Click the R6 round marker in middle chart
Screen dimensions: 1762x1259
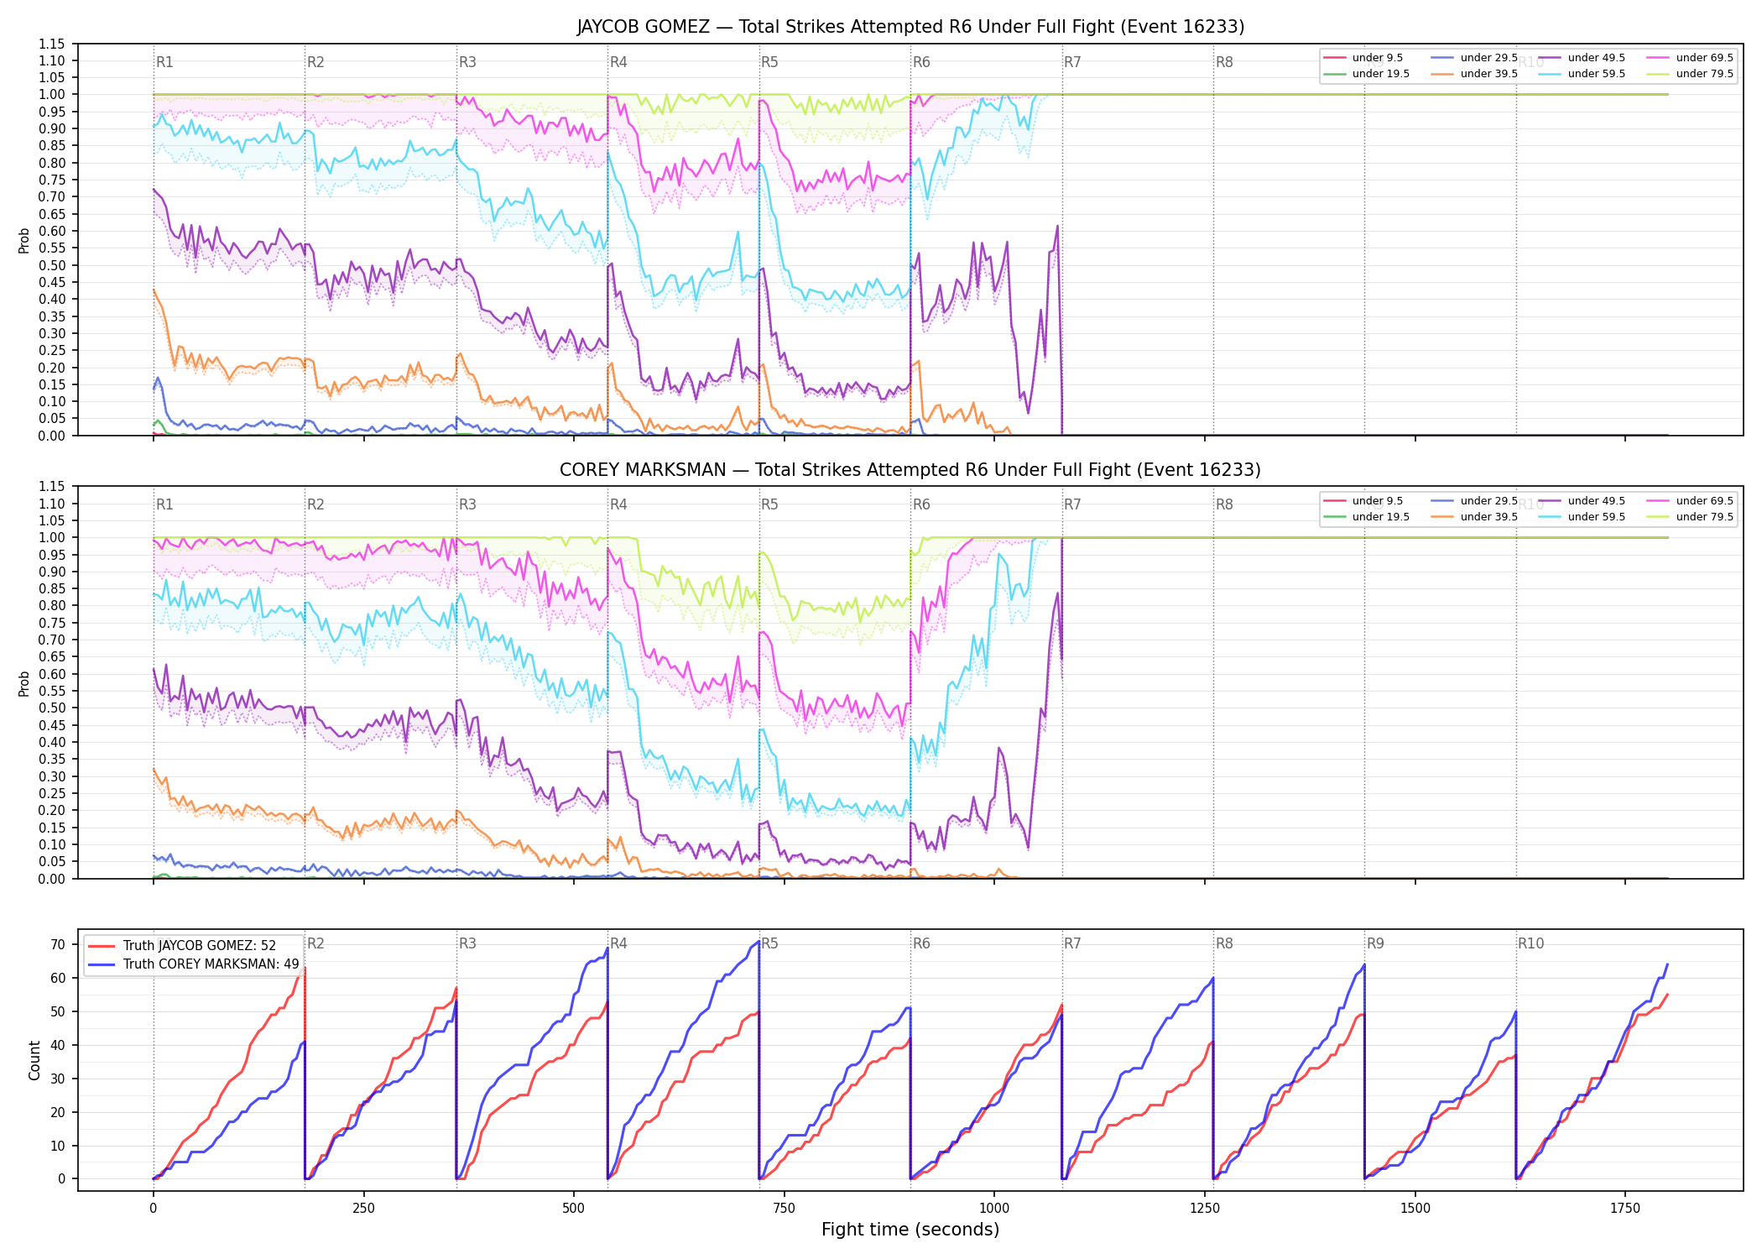pyautogui.click(x=921, y=504)
